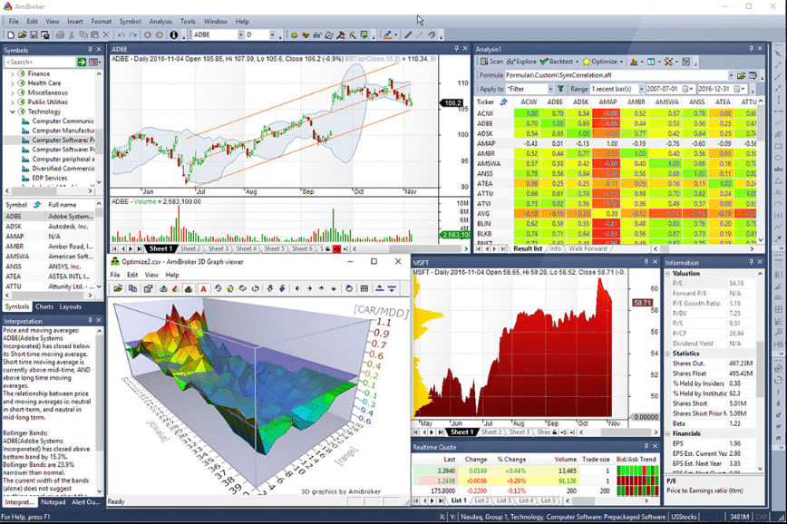Open the Analysis menu in menu bar
The width and height of the screenshot is (787, 524).
point(160,22)
